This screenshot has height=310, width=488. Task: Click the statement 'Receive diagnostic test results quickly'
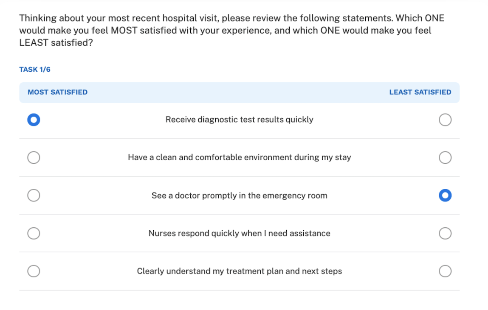tap(239, 120)
